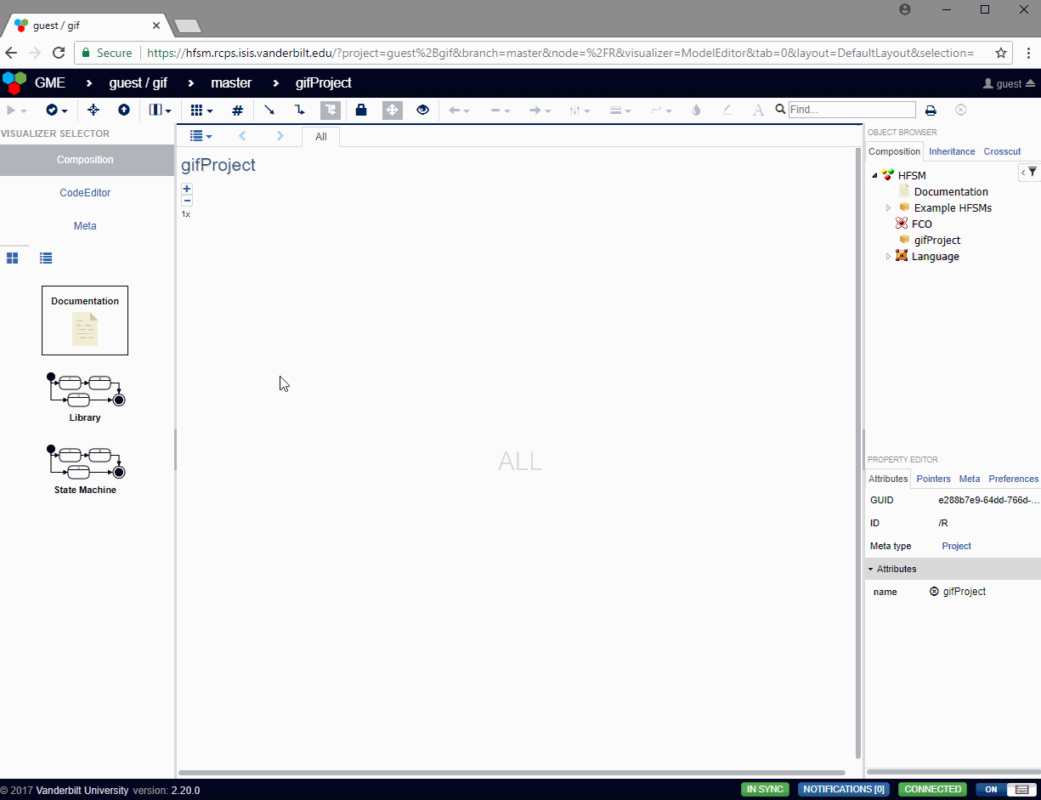
Task: Toggle the eye visibility icon
Action: (422, 110)
